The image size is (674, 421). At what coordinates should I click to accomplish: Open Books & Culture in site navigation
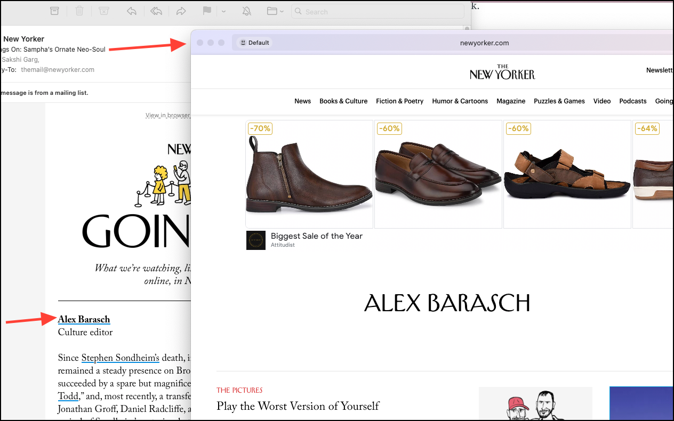[x=343, y=101]
